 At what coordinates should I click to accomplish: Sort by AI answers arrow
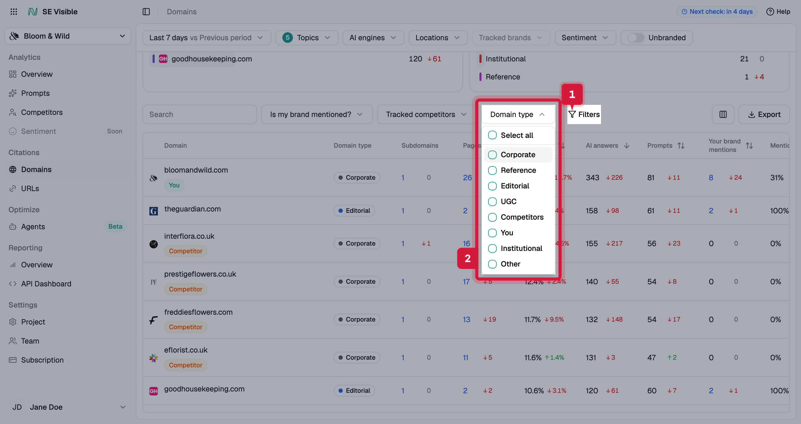tap(626, 145)
